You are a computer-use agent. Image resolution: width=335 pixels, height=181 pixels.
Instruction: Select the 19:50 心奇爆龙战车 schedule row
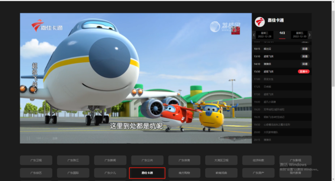[x=282, y=125]
